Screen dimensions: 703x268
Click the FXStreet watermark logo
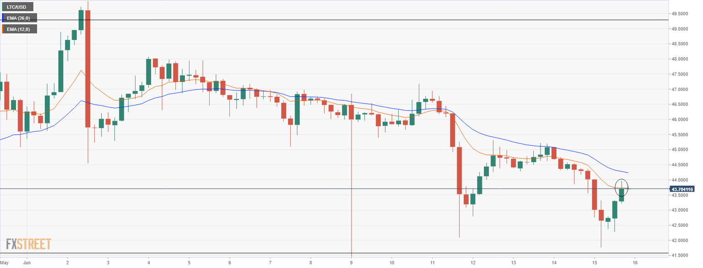coord(28,244)
